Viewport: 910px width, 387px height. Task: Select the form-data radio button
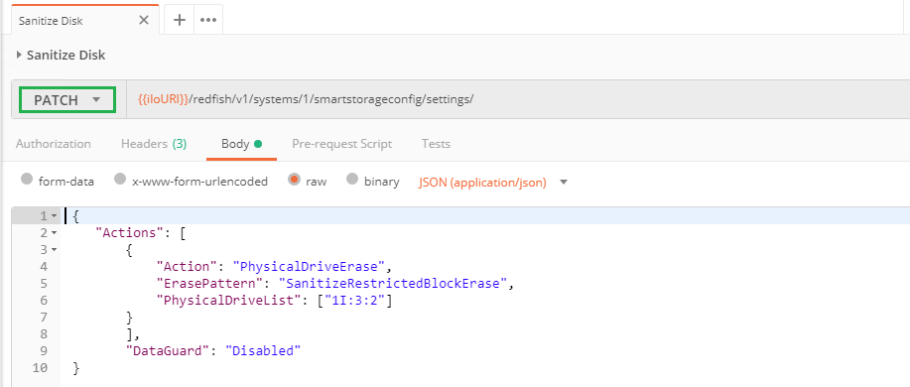click(27, 180)
